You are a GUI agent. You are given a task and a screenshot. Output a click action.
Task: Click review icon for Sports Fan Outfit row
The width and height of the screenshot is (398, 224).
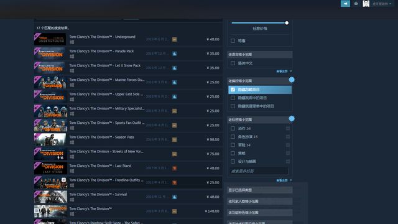click(174, 125)
